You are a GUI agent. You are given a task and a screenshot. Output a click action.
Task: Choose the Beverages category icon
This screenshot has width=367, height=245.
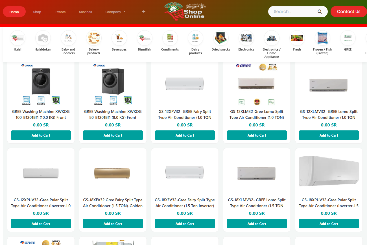click(x=119, y=38)
